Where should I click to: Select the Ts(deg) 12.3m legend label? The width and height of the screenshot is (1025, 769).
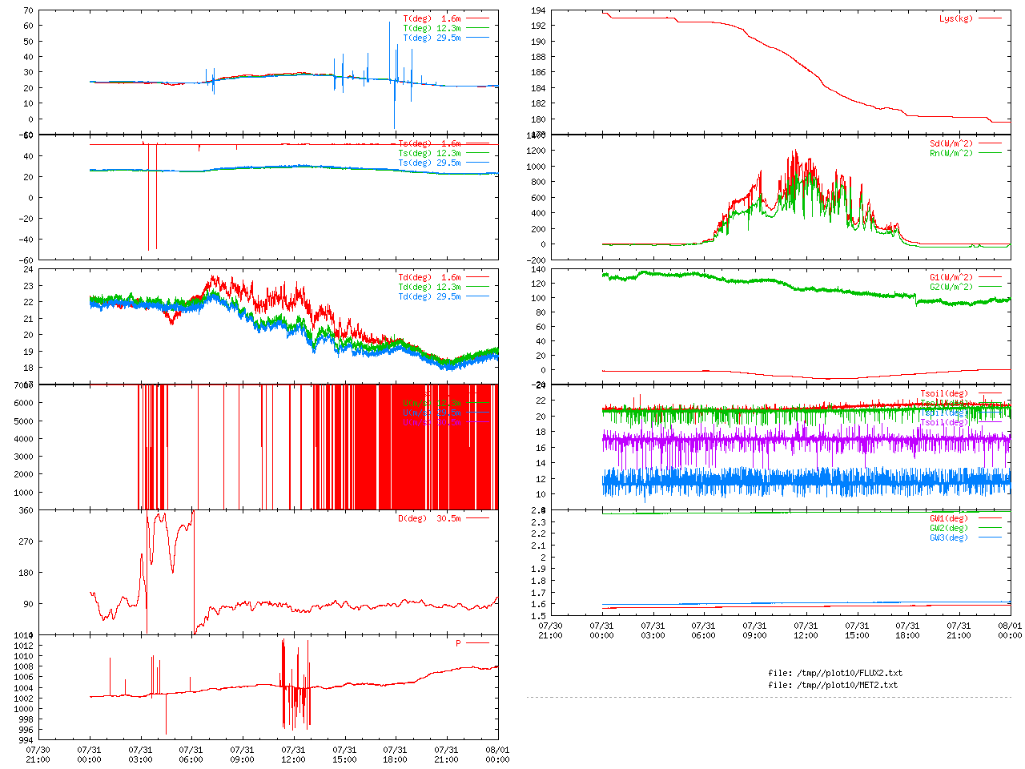pyautogui.click(x=429, y=153)
